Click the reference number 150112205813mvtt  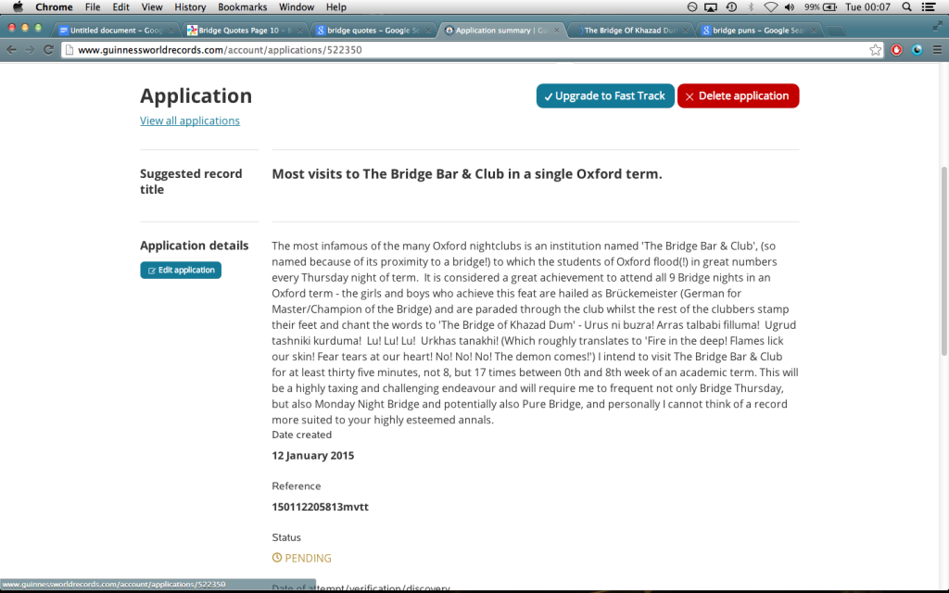click(320, 507)
